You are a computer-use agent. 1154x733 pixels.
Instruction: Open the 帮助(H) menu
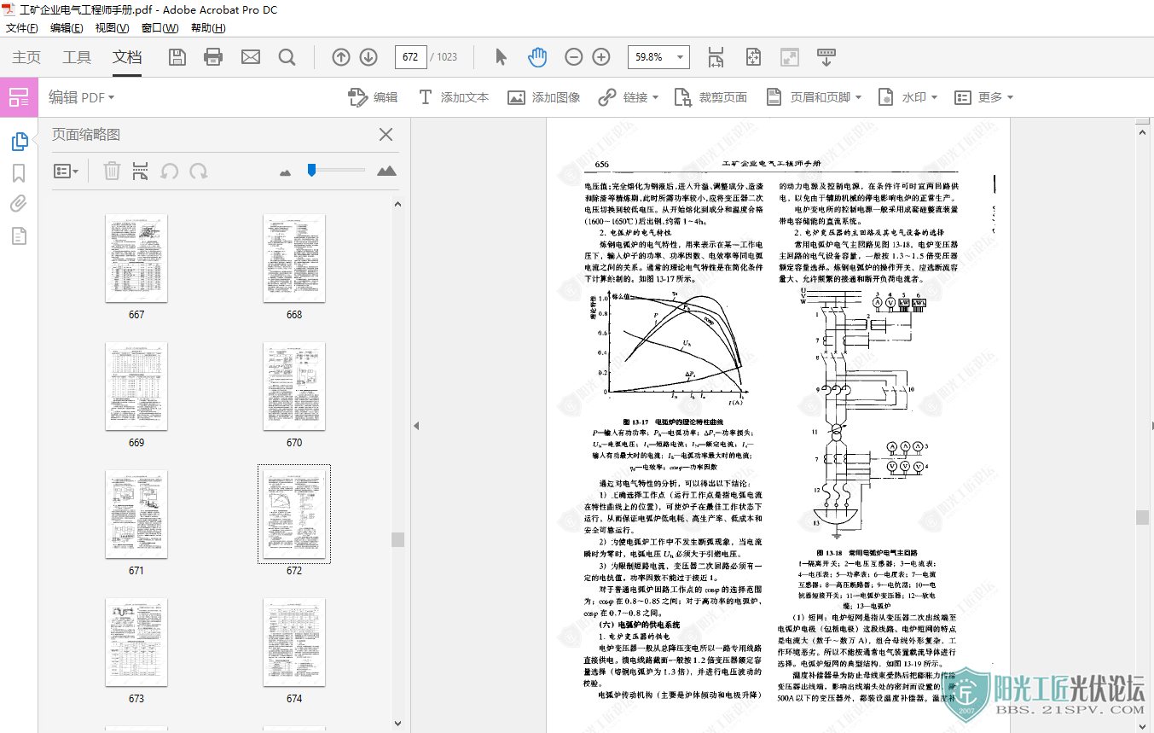point(208,28)
